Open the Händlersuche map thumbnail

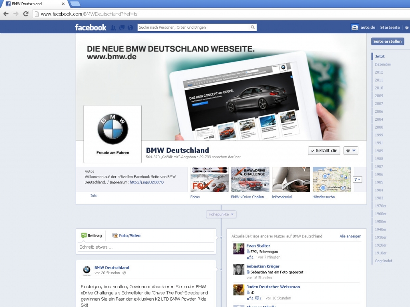[332, 179]
